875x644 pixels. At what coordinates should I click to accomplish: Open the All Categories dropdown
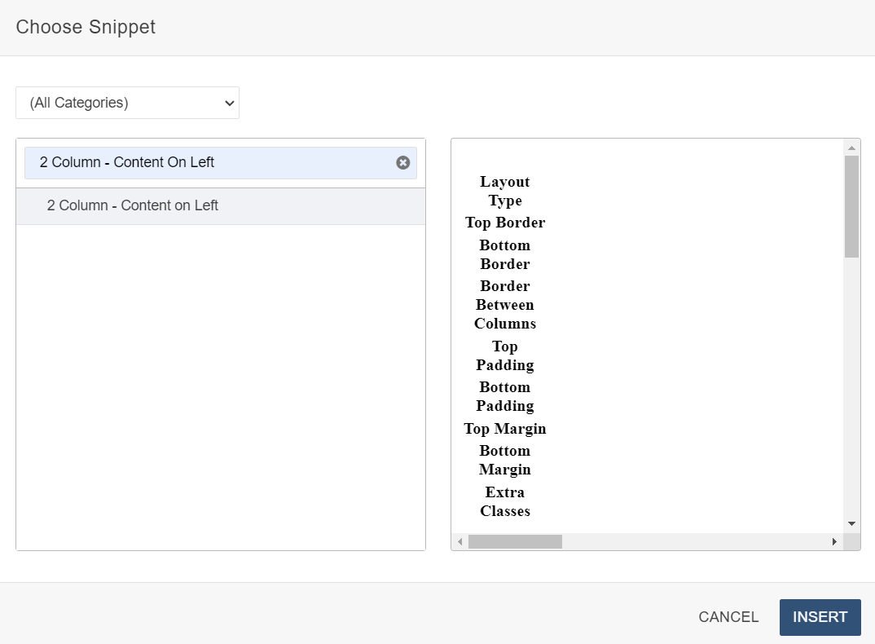(x=127, y=103)
